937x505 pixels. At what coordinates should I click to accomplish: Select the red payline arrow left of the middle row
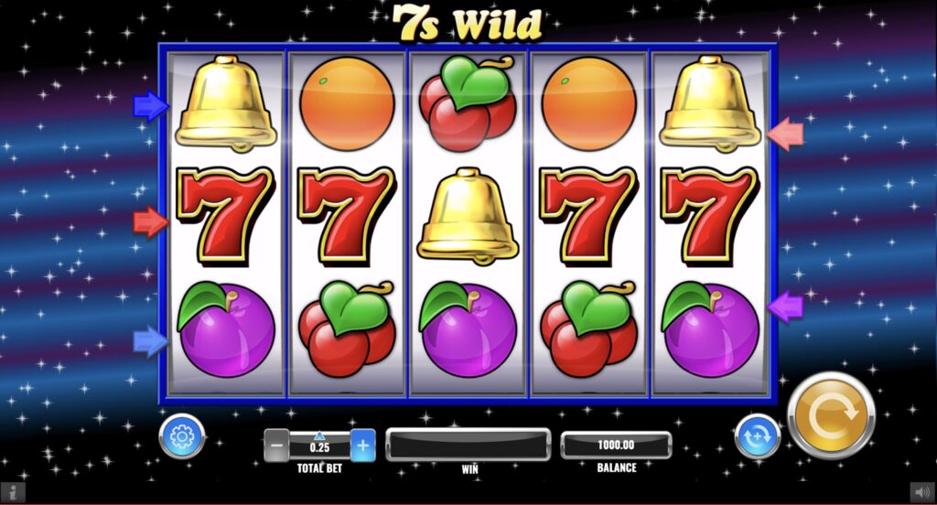point(151,221)
